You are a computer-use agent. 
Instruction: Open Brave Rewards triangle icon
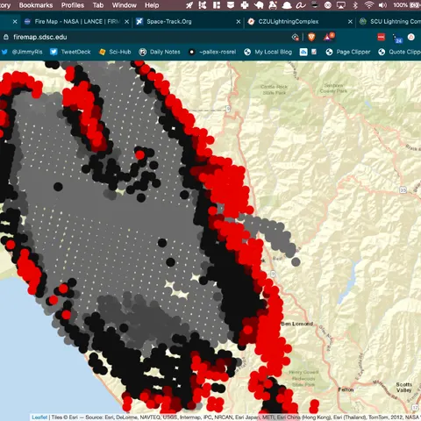tap(328, 37)
